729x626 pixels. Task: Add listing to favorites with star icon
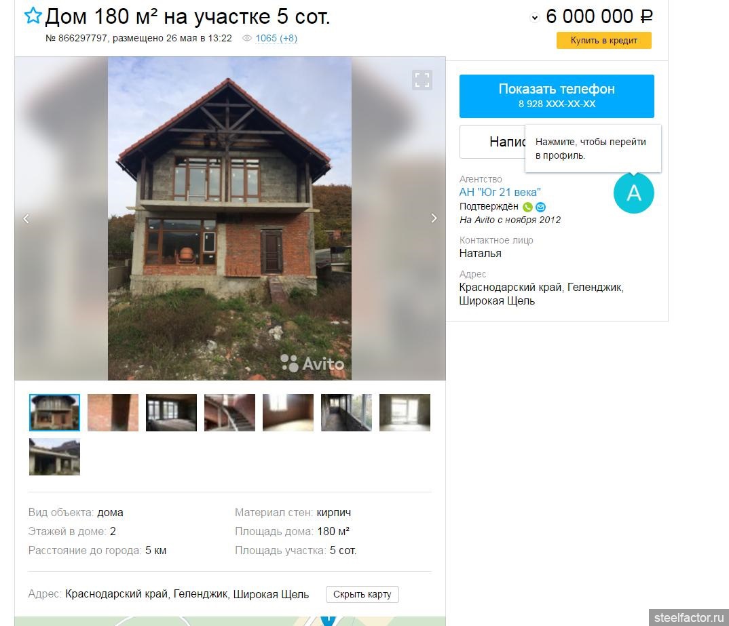[33, 16]
